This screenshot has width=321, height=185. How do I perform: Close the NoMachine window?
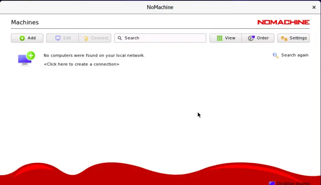[x=314, y=7]
